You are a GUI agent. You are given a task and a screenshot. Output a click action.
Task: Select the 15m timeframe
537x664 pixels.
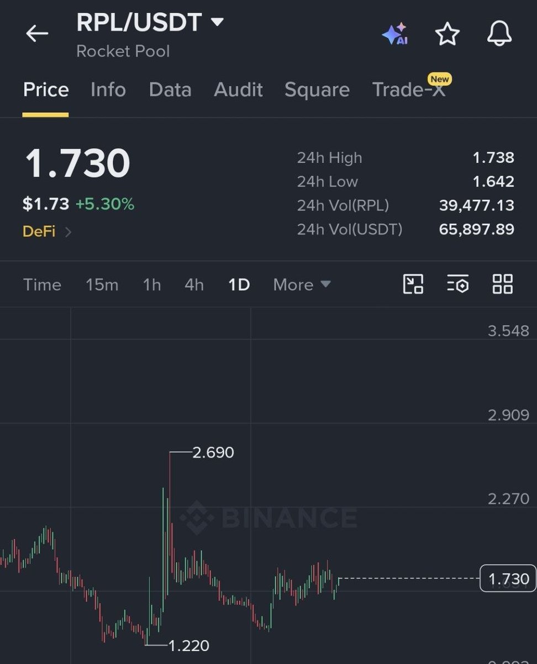102,284
